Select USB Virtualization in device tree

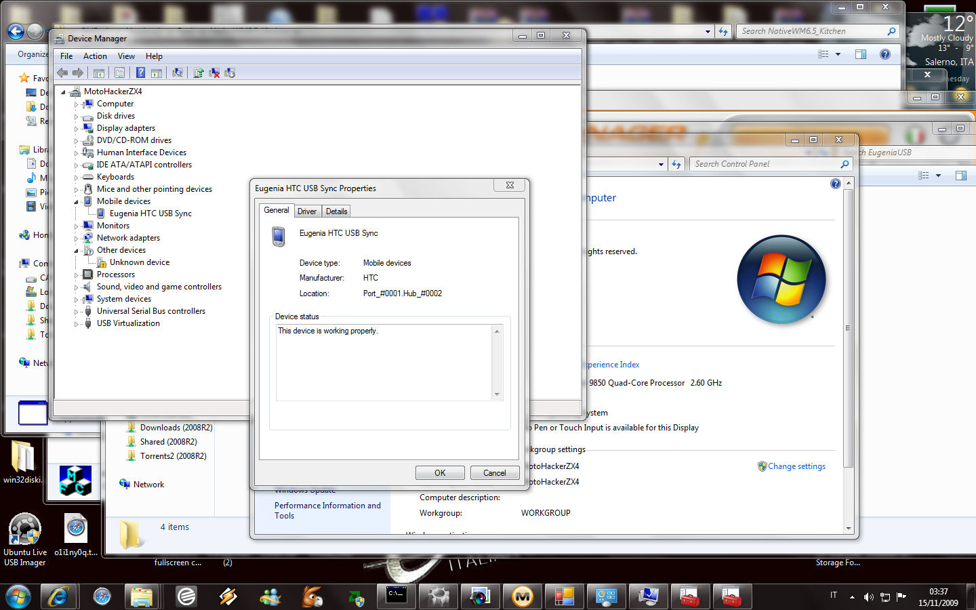(x=128, y=323)
